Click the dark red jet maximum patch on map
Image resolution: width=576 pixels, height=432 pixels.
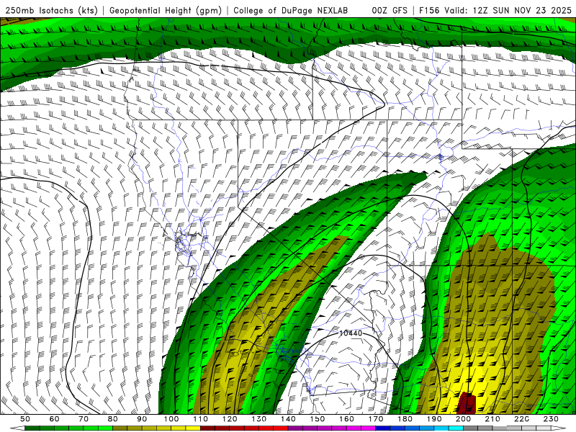pyautogui.click(x=466, y=403)
